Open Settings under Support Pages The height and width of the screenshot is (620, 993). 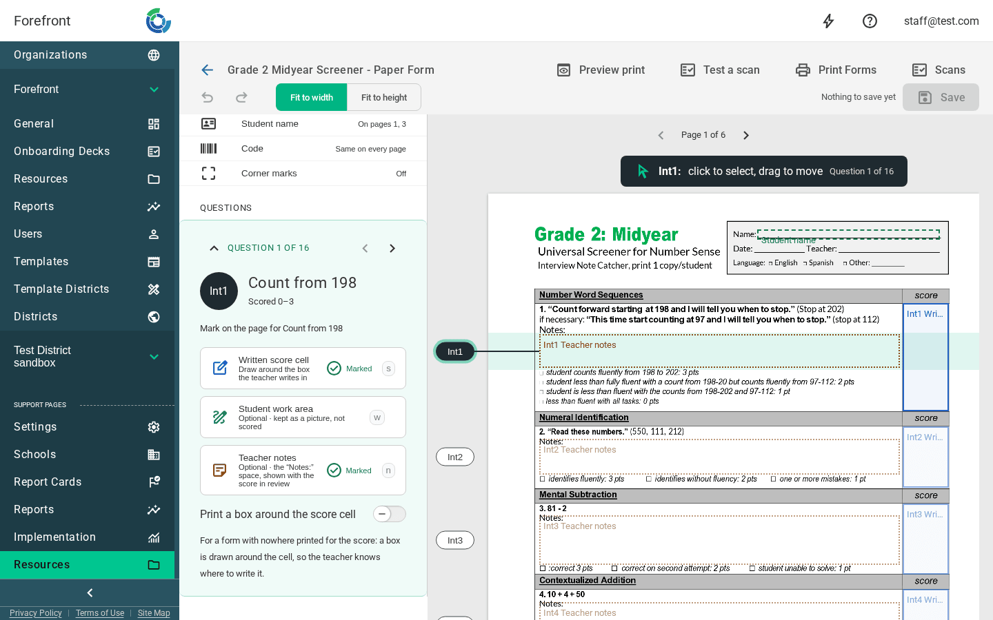point(87,427)
